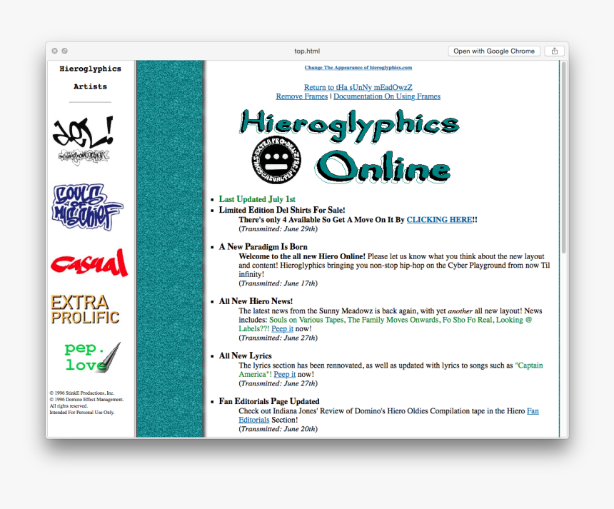Open with Google Chrome button
Image resolution: width=614 pixels, height=509 pixels.
(x=494, y=51)
